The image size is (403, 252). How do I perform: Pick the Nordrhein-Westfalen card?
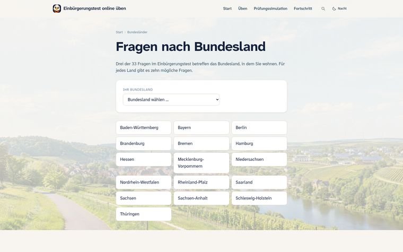tap(144, 183)
